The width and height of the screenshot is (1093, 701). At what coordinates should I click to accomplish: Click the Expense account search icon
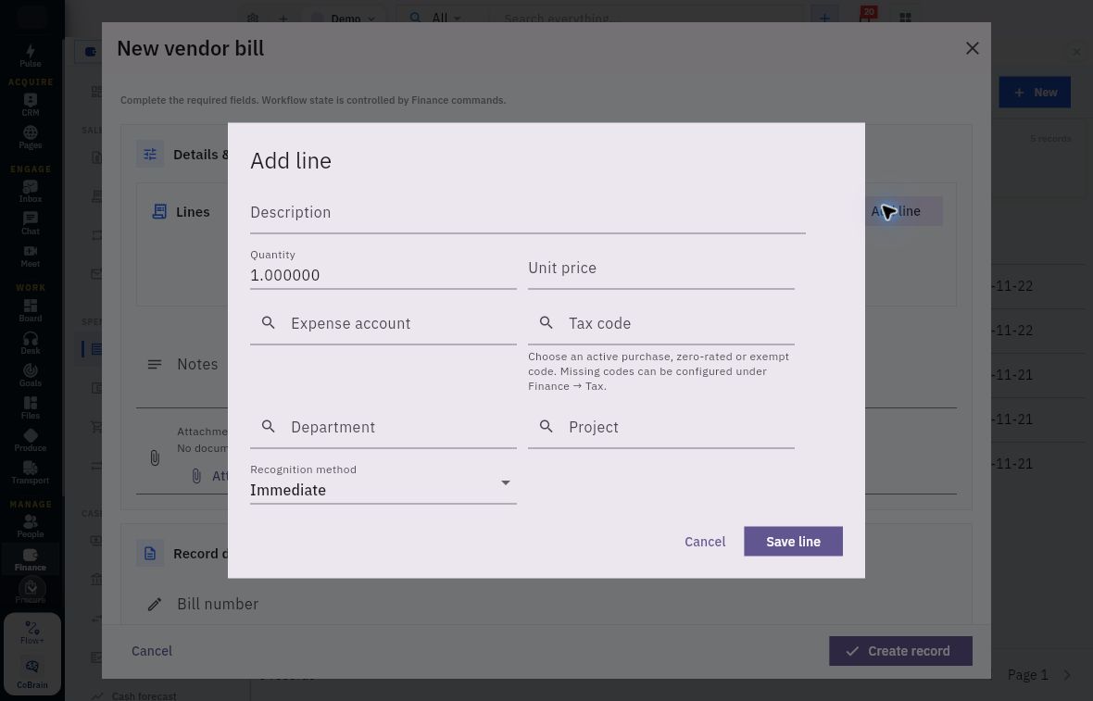click(x=269, y=322)
